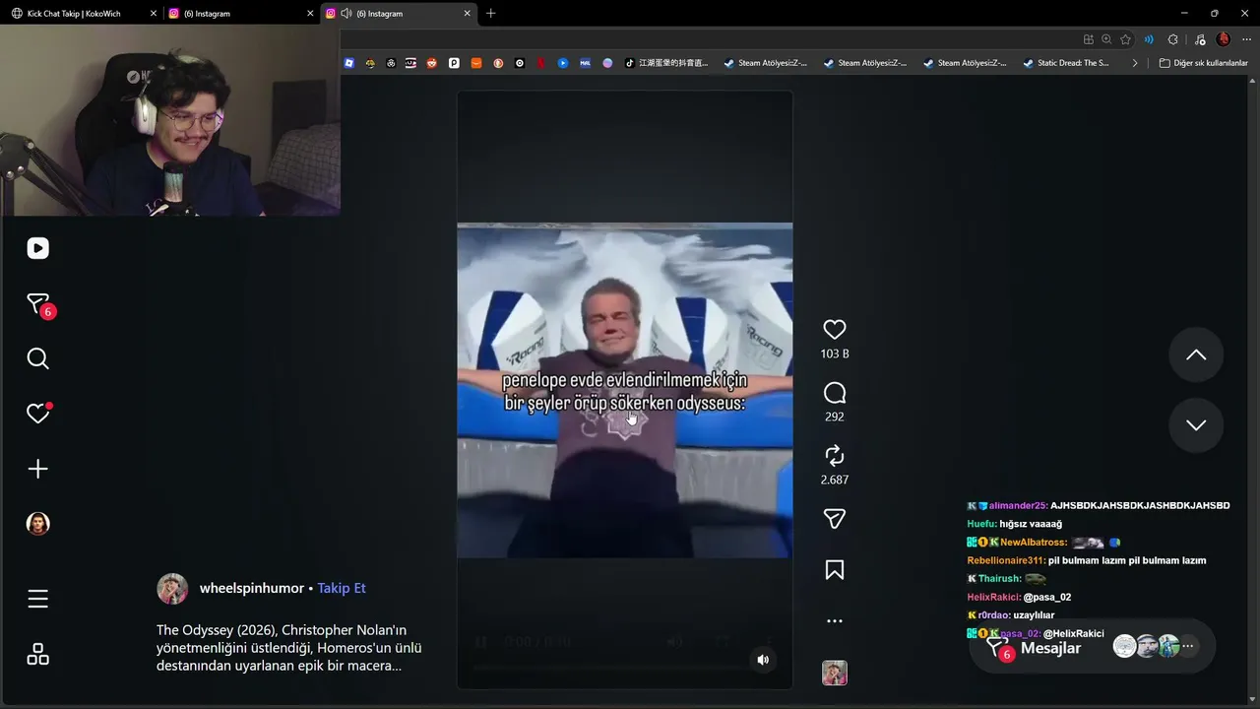
Task: Click the comment count 292
Action: [835, 417]
